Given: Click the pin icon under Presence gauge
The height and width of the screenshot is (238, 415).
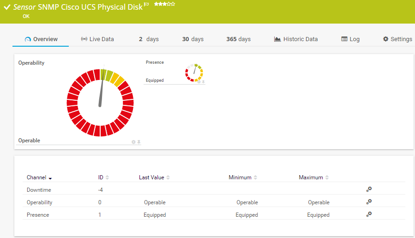Looking at the screenshot, I should (203, 81).
